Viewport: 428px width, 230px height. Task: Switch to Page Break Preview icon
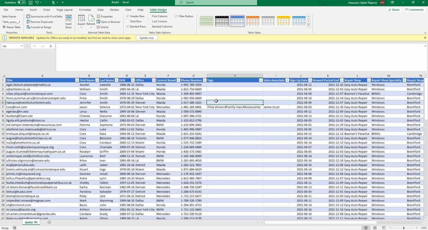[384, 228]
